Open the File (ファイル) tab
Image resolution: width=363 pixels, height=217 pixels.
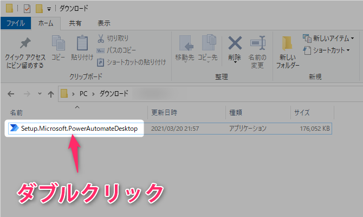pos(16,23)
